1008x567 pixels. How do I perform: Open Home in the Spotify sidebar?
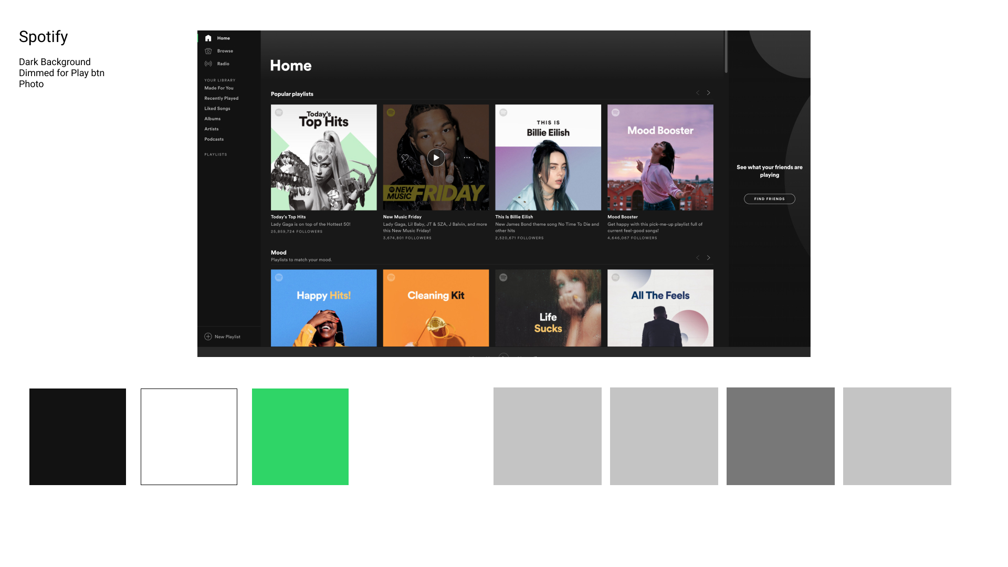pos(217,38)
